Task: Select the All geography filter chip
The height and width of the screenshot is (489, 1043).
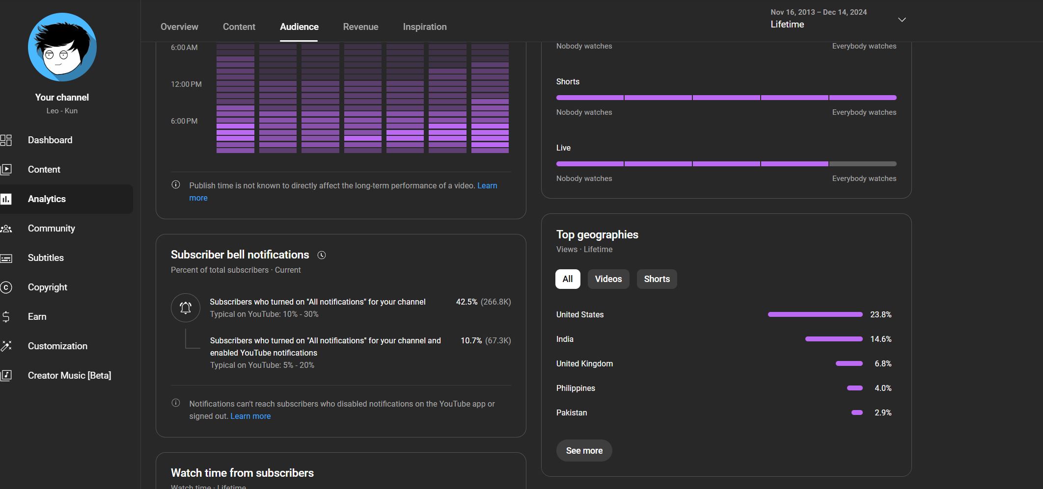Action: coord(568,279)
